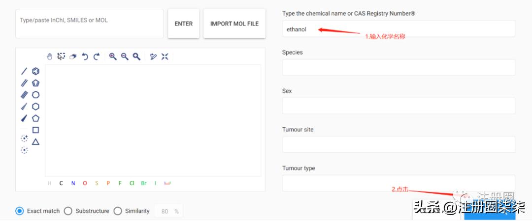
Task: Undo the last drawing action
Action: coord(85,56)
